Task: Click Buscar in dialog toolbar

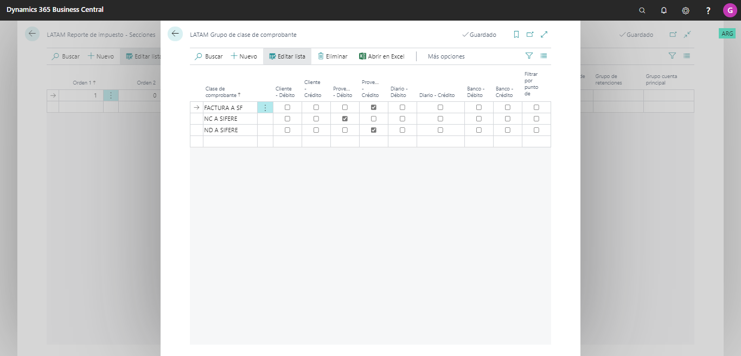Action: (208, 56)
